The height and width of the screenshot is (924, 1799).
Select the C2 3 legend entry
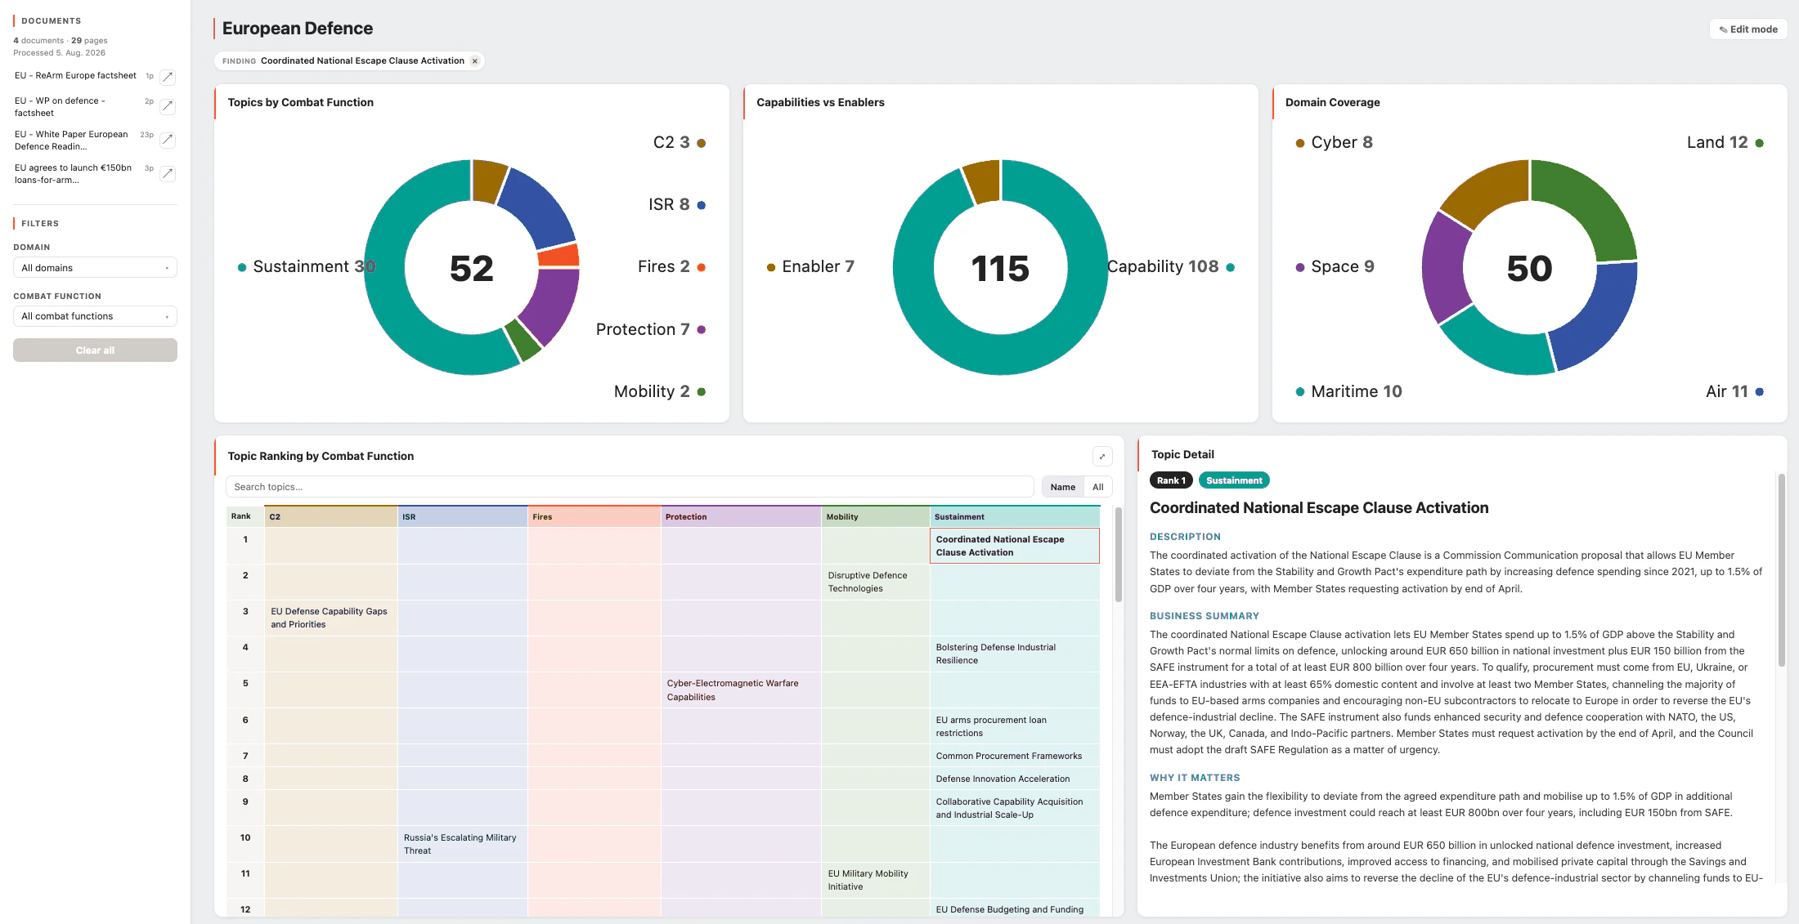coord(679,143)
